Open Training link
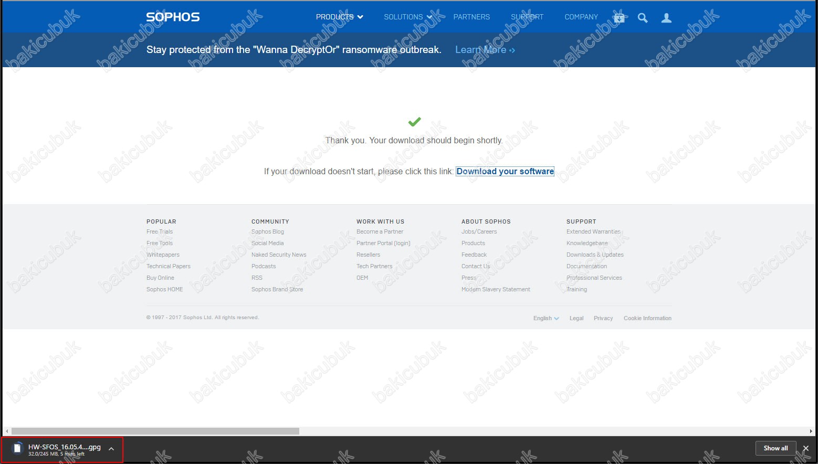This screenshot has width=818, height=464. click(576, 289)
